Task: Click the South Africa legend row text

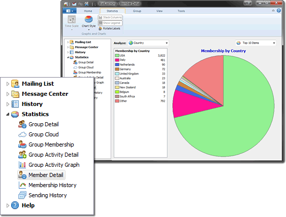Action: coord(127,96)
